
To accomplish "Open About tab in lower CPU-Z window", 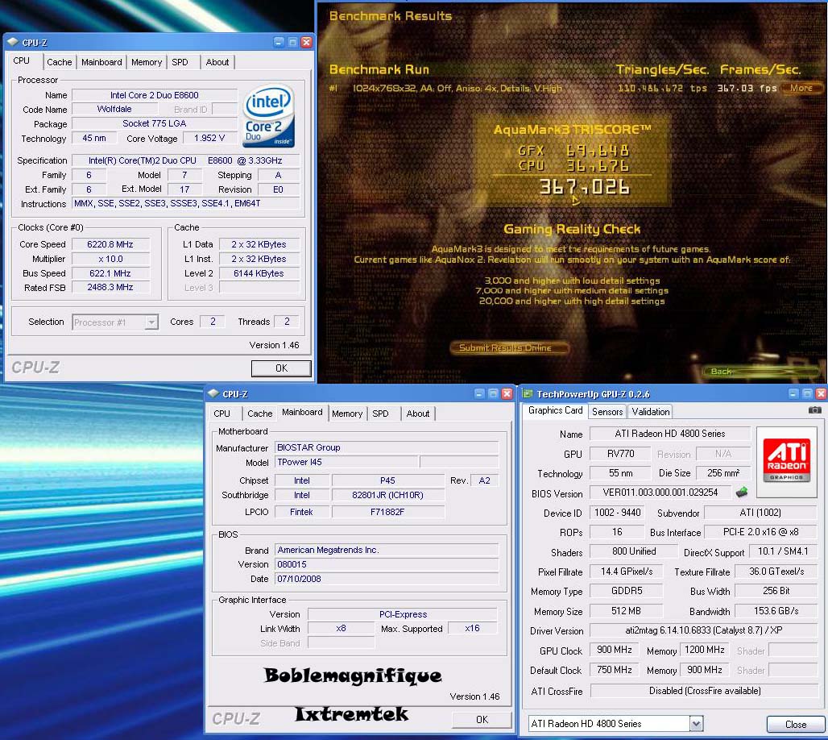I will (418, 414).
